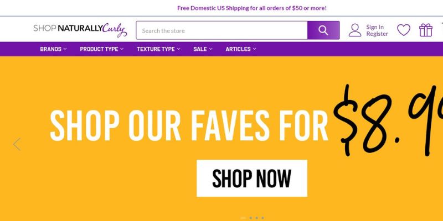Viewport: 443px width, 221px height.
Task: Open the Articles menu
Action: tap(241, 49)
